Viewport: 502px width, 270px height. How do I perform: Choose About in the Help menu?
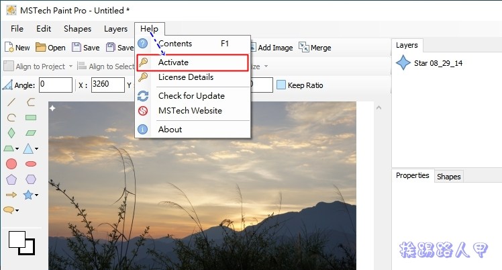pyautogui.click(x=193, y=130)
